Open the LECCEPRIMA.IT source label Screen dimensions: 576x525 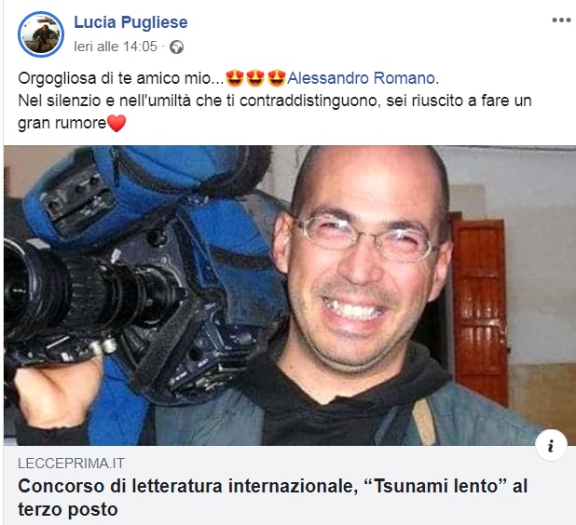click(x=71, y=464)
